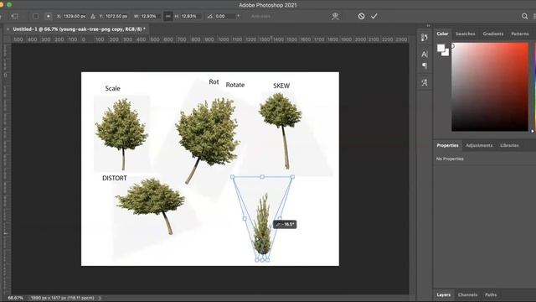Click the No Properties text
The height and width of the screenshot is (302, 536).
(450, 159)
